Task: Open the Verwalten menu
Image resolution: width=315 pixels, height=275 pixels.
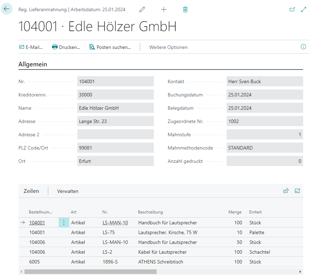Action: [68, 191]
